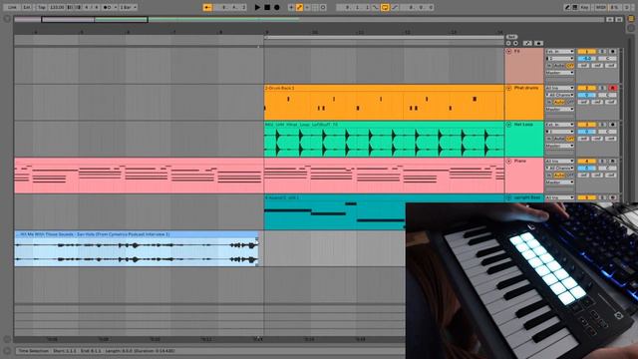
Task: Click Optimize Arrangement Height button
Action: (609, 19)
